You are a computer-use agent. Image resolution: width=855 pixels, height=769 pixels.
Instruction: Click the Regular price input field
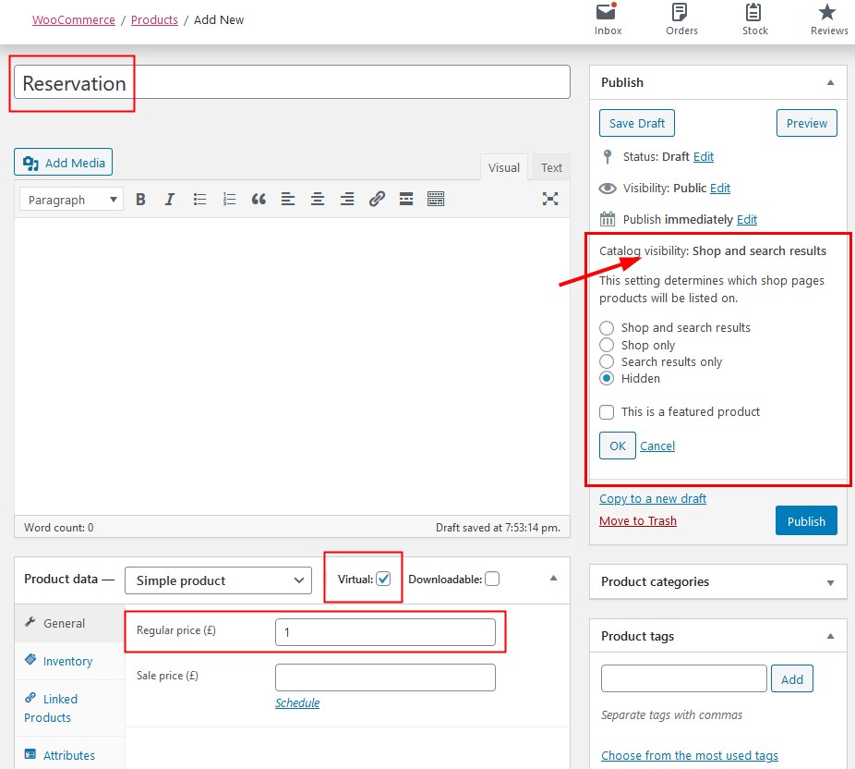[x=385, y=632]
